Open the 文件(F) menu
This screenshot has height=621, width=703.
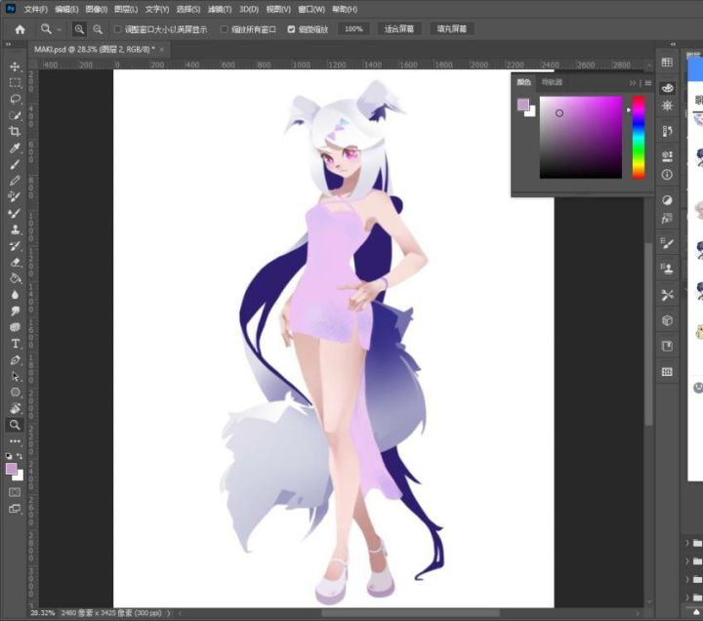pos(36,9)
